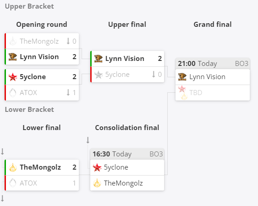Viewport: 258px width, 206px height.
Task: Select ATOX row in Lower final match
Action: pos(42,183)
